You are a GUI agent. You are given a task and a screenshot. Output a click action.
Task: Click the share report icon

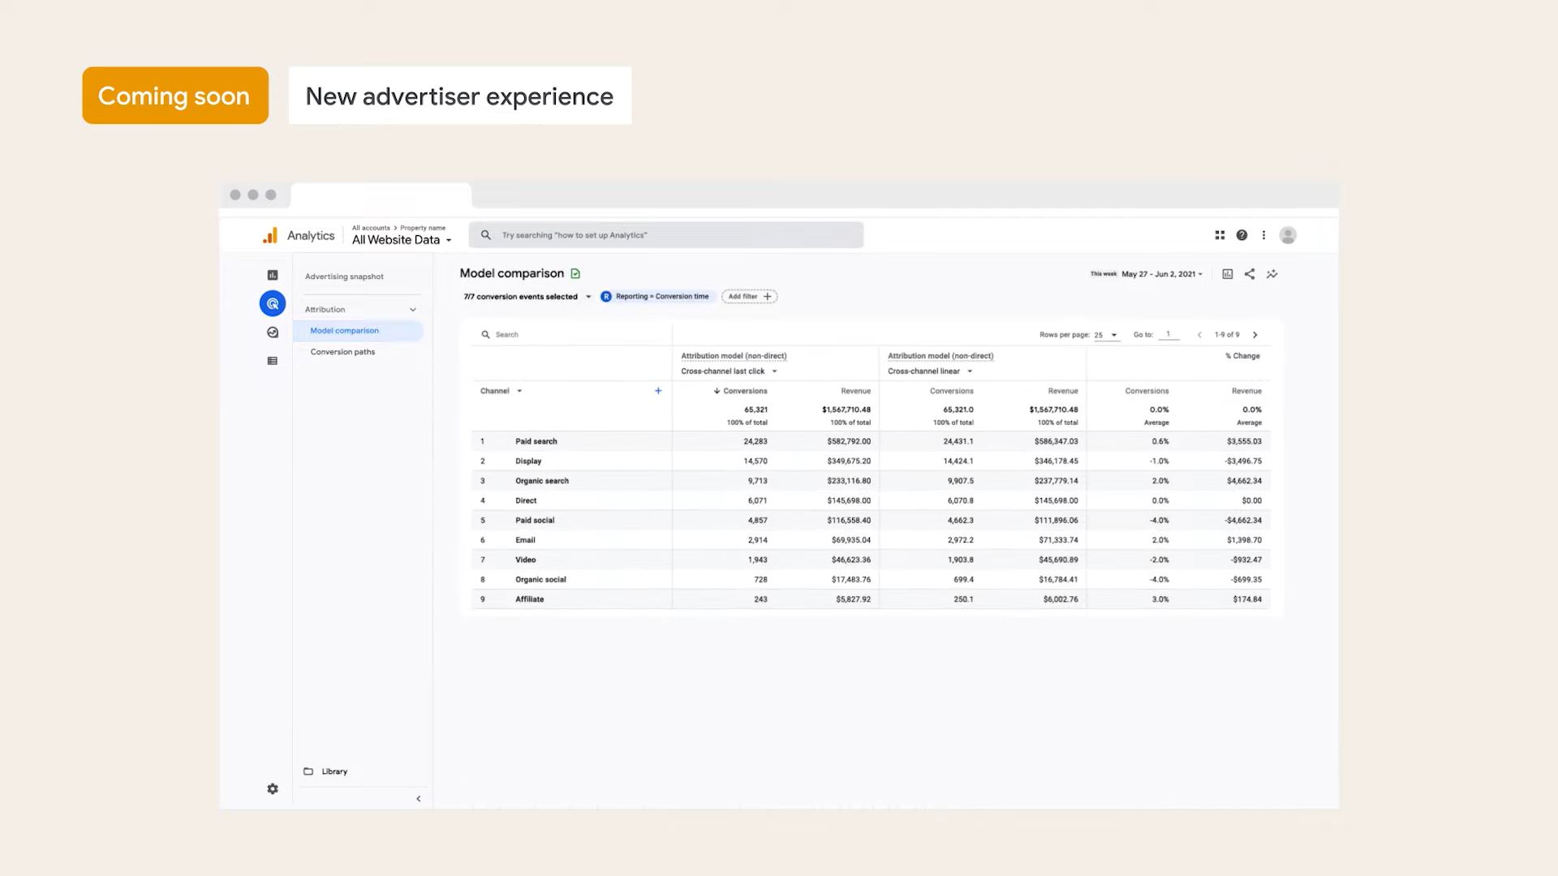tap(1250, 274)
